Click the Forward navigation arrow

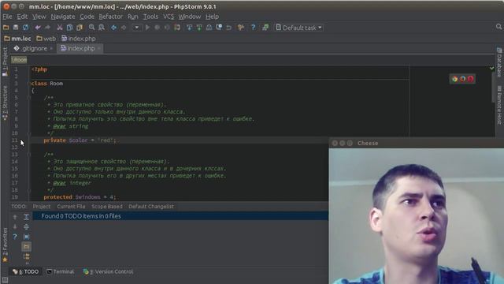pos(124,28)
